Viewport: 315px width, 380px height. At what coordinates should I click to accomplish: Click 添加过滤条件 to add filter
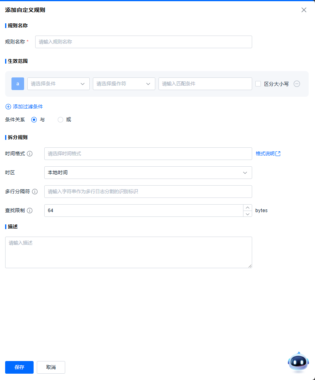[24, 107]
